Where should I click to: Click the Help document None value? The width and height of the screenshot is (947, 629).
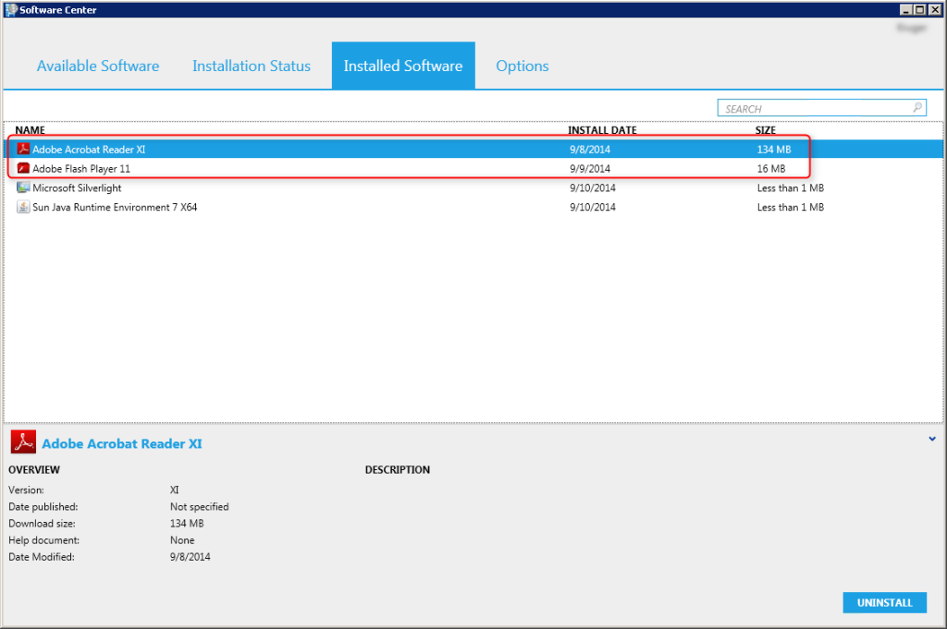click(x=182, y=540)
